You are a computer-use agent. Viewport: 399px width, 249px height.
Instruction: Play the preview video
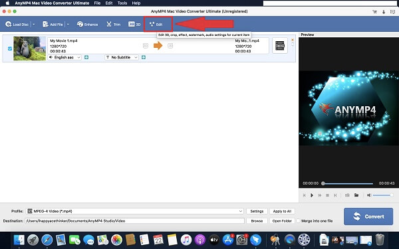pyautogui.click(x=312, y=195)
